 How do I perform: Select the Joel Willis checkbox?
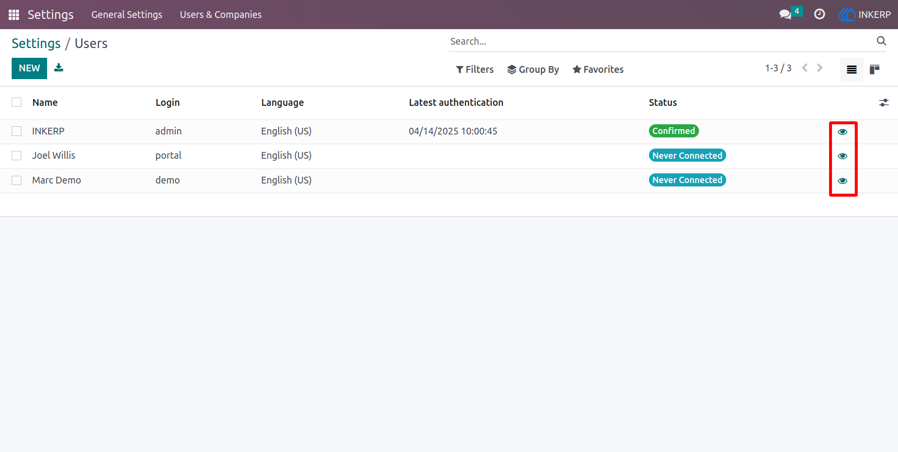[x=17, y=155]
